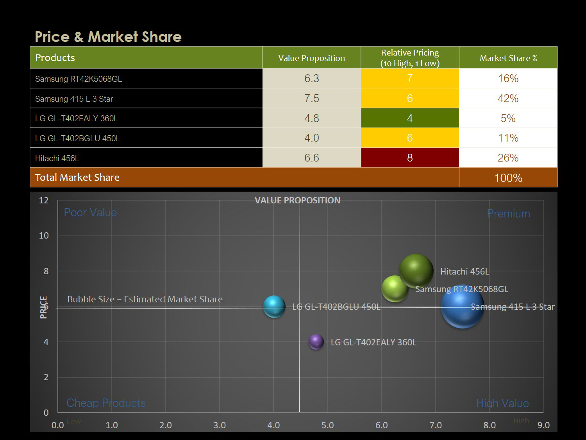The width and height of the screenshot is (586, 440).
Task: Click the VALUE PROPOSITION chart title
Action: (297, 200)
